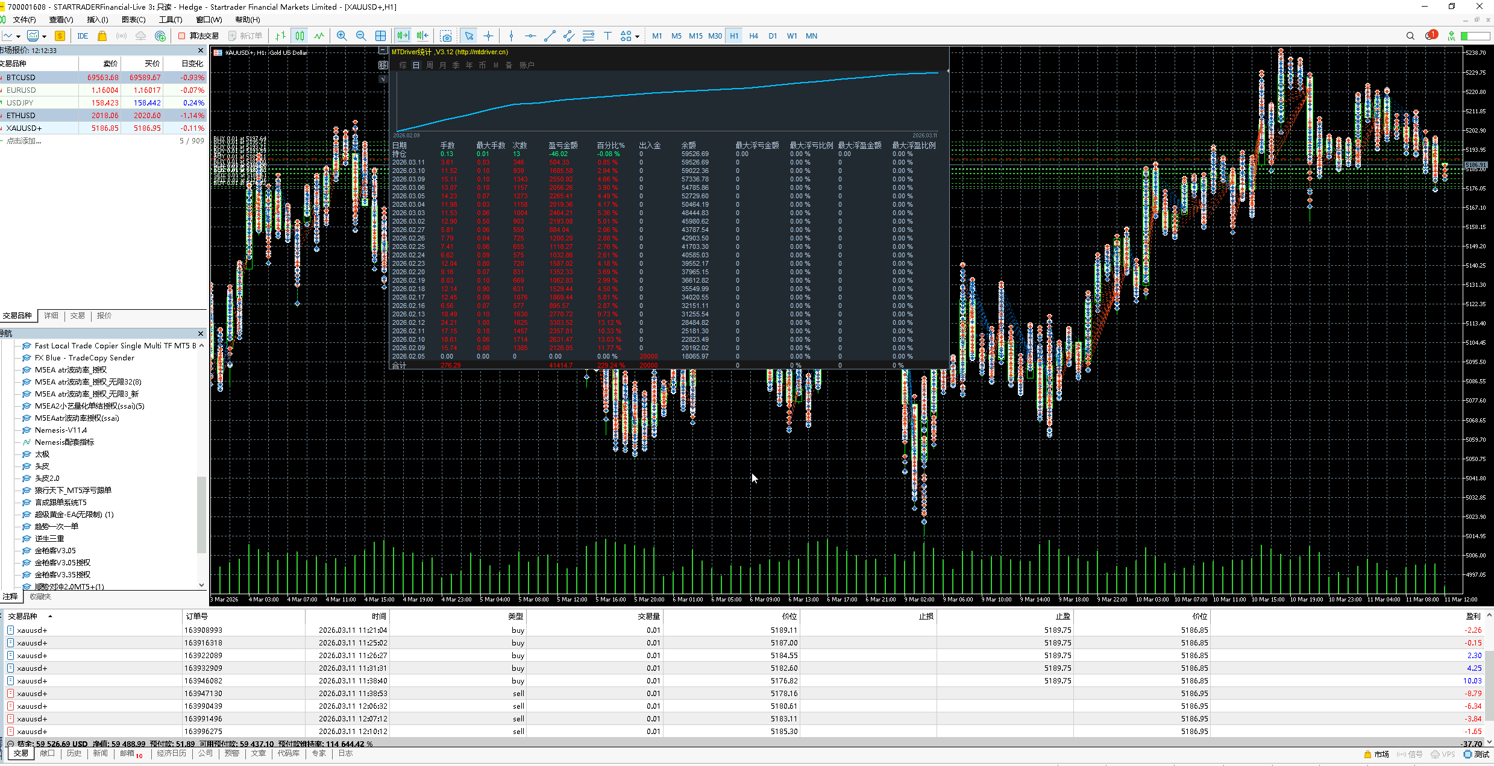Select 金枪客V3.05 in navigator tree
Viewport: 1494px width, 766px height.
pyautogui.click(x=55, y=550)
